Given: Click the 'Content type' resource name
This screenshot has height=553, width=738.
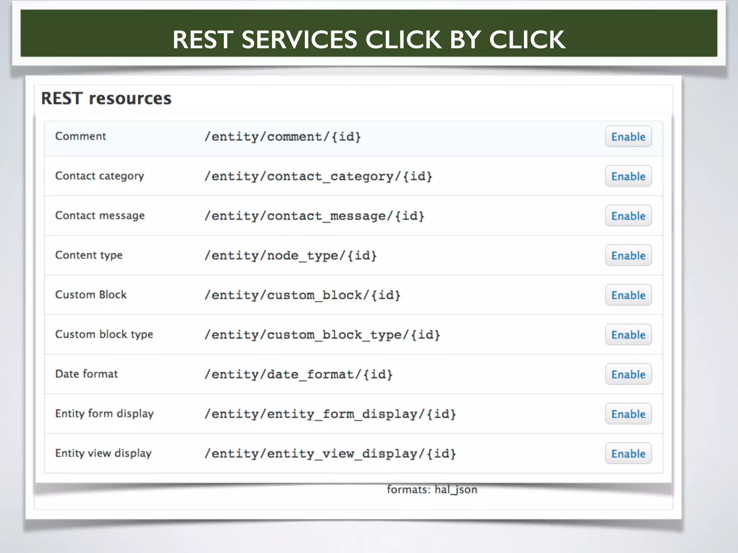Looking at the screenshot, I should click(x=89, y=255).
